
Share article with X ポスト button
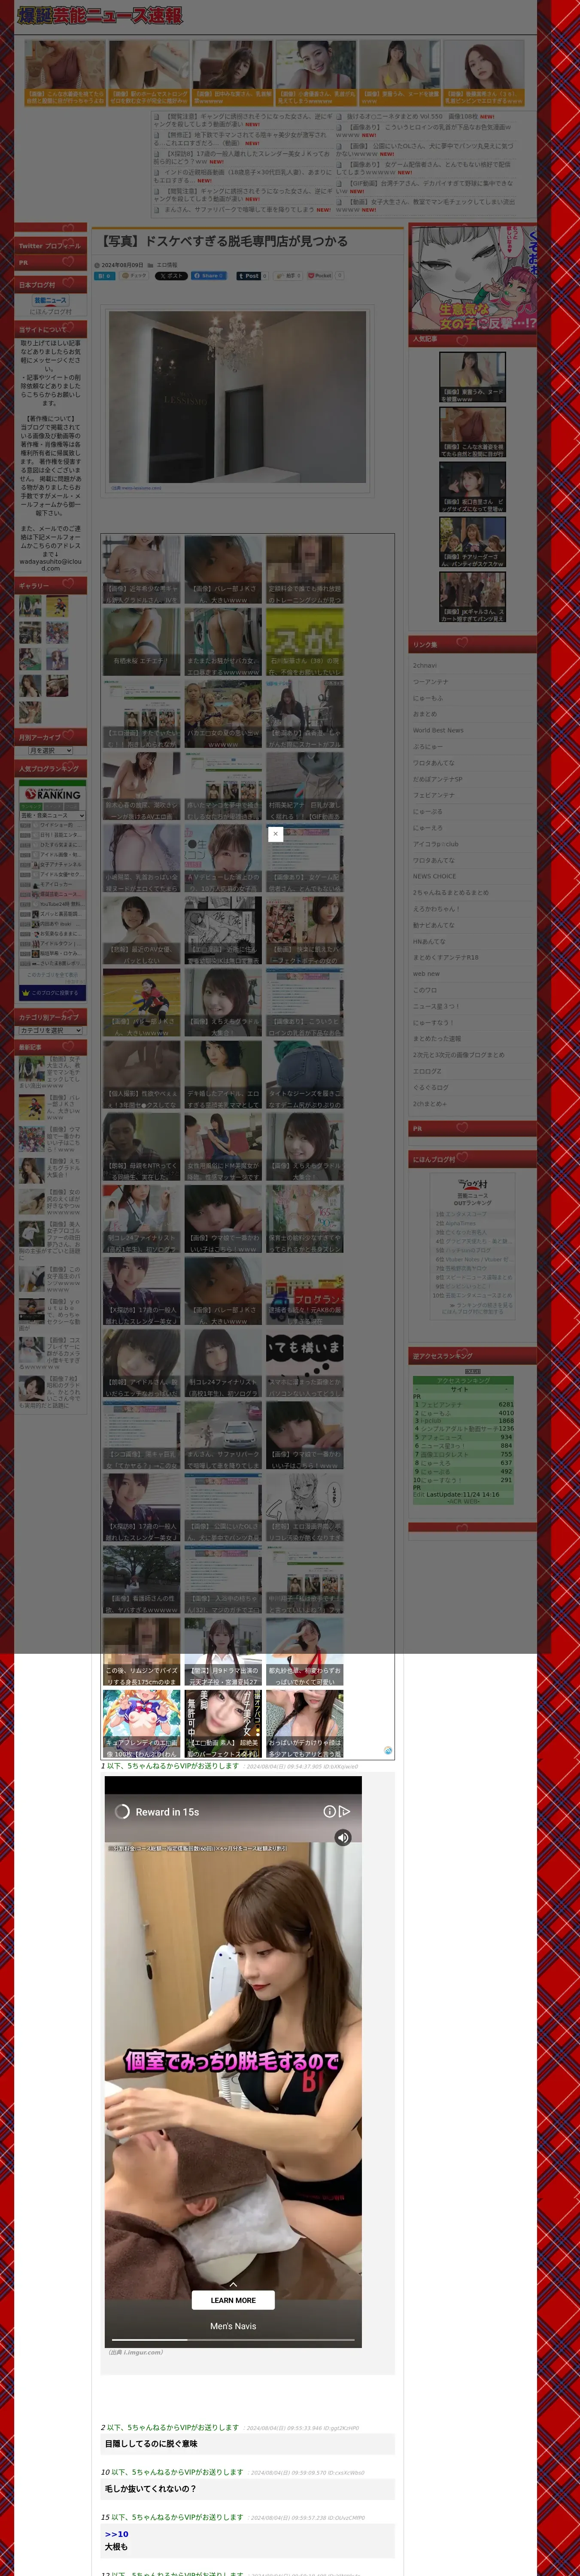pyautogui.click(x=171, y=275)
